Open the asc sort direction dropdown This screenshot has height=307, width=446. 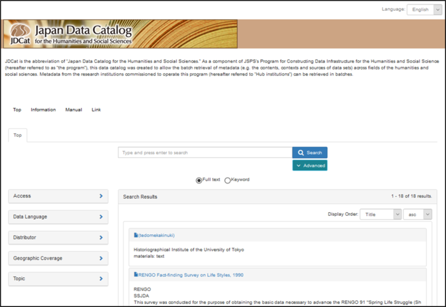point(417,215)
